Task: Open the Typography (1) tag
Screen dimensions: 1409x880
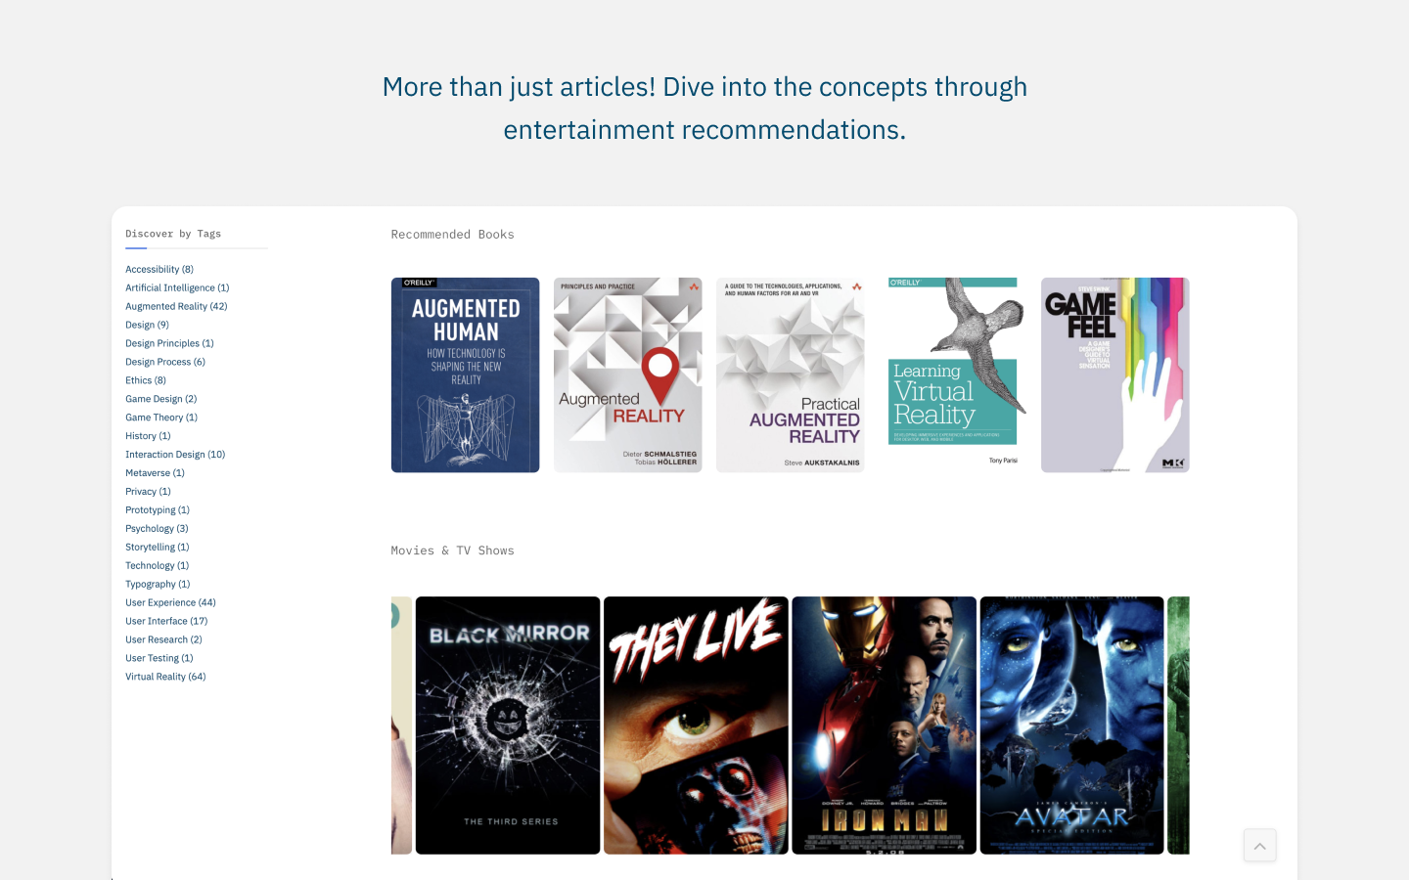Action: pyautogui.click(x=158, y=585)
